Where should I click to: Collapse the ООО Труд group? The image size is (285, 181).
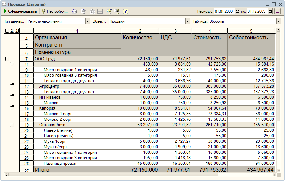(x=7, y=59)
